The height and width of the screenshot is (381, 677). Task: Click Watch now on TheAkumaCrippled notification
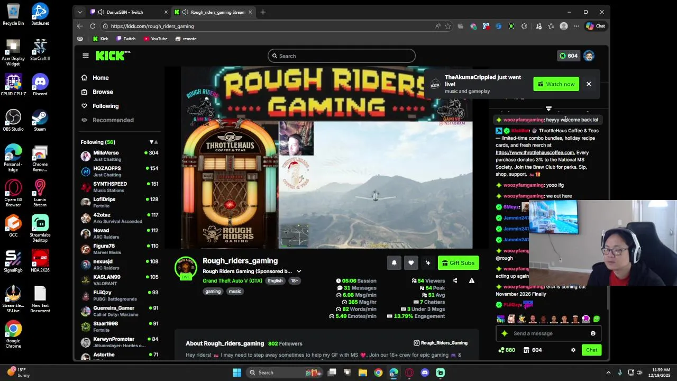tap(556, 84)
